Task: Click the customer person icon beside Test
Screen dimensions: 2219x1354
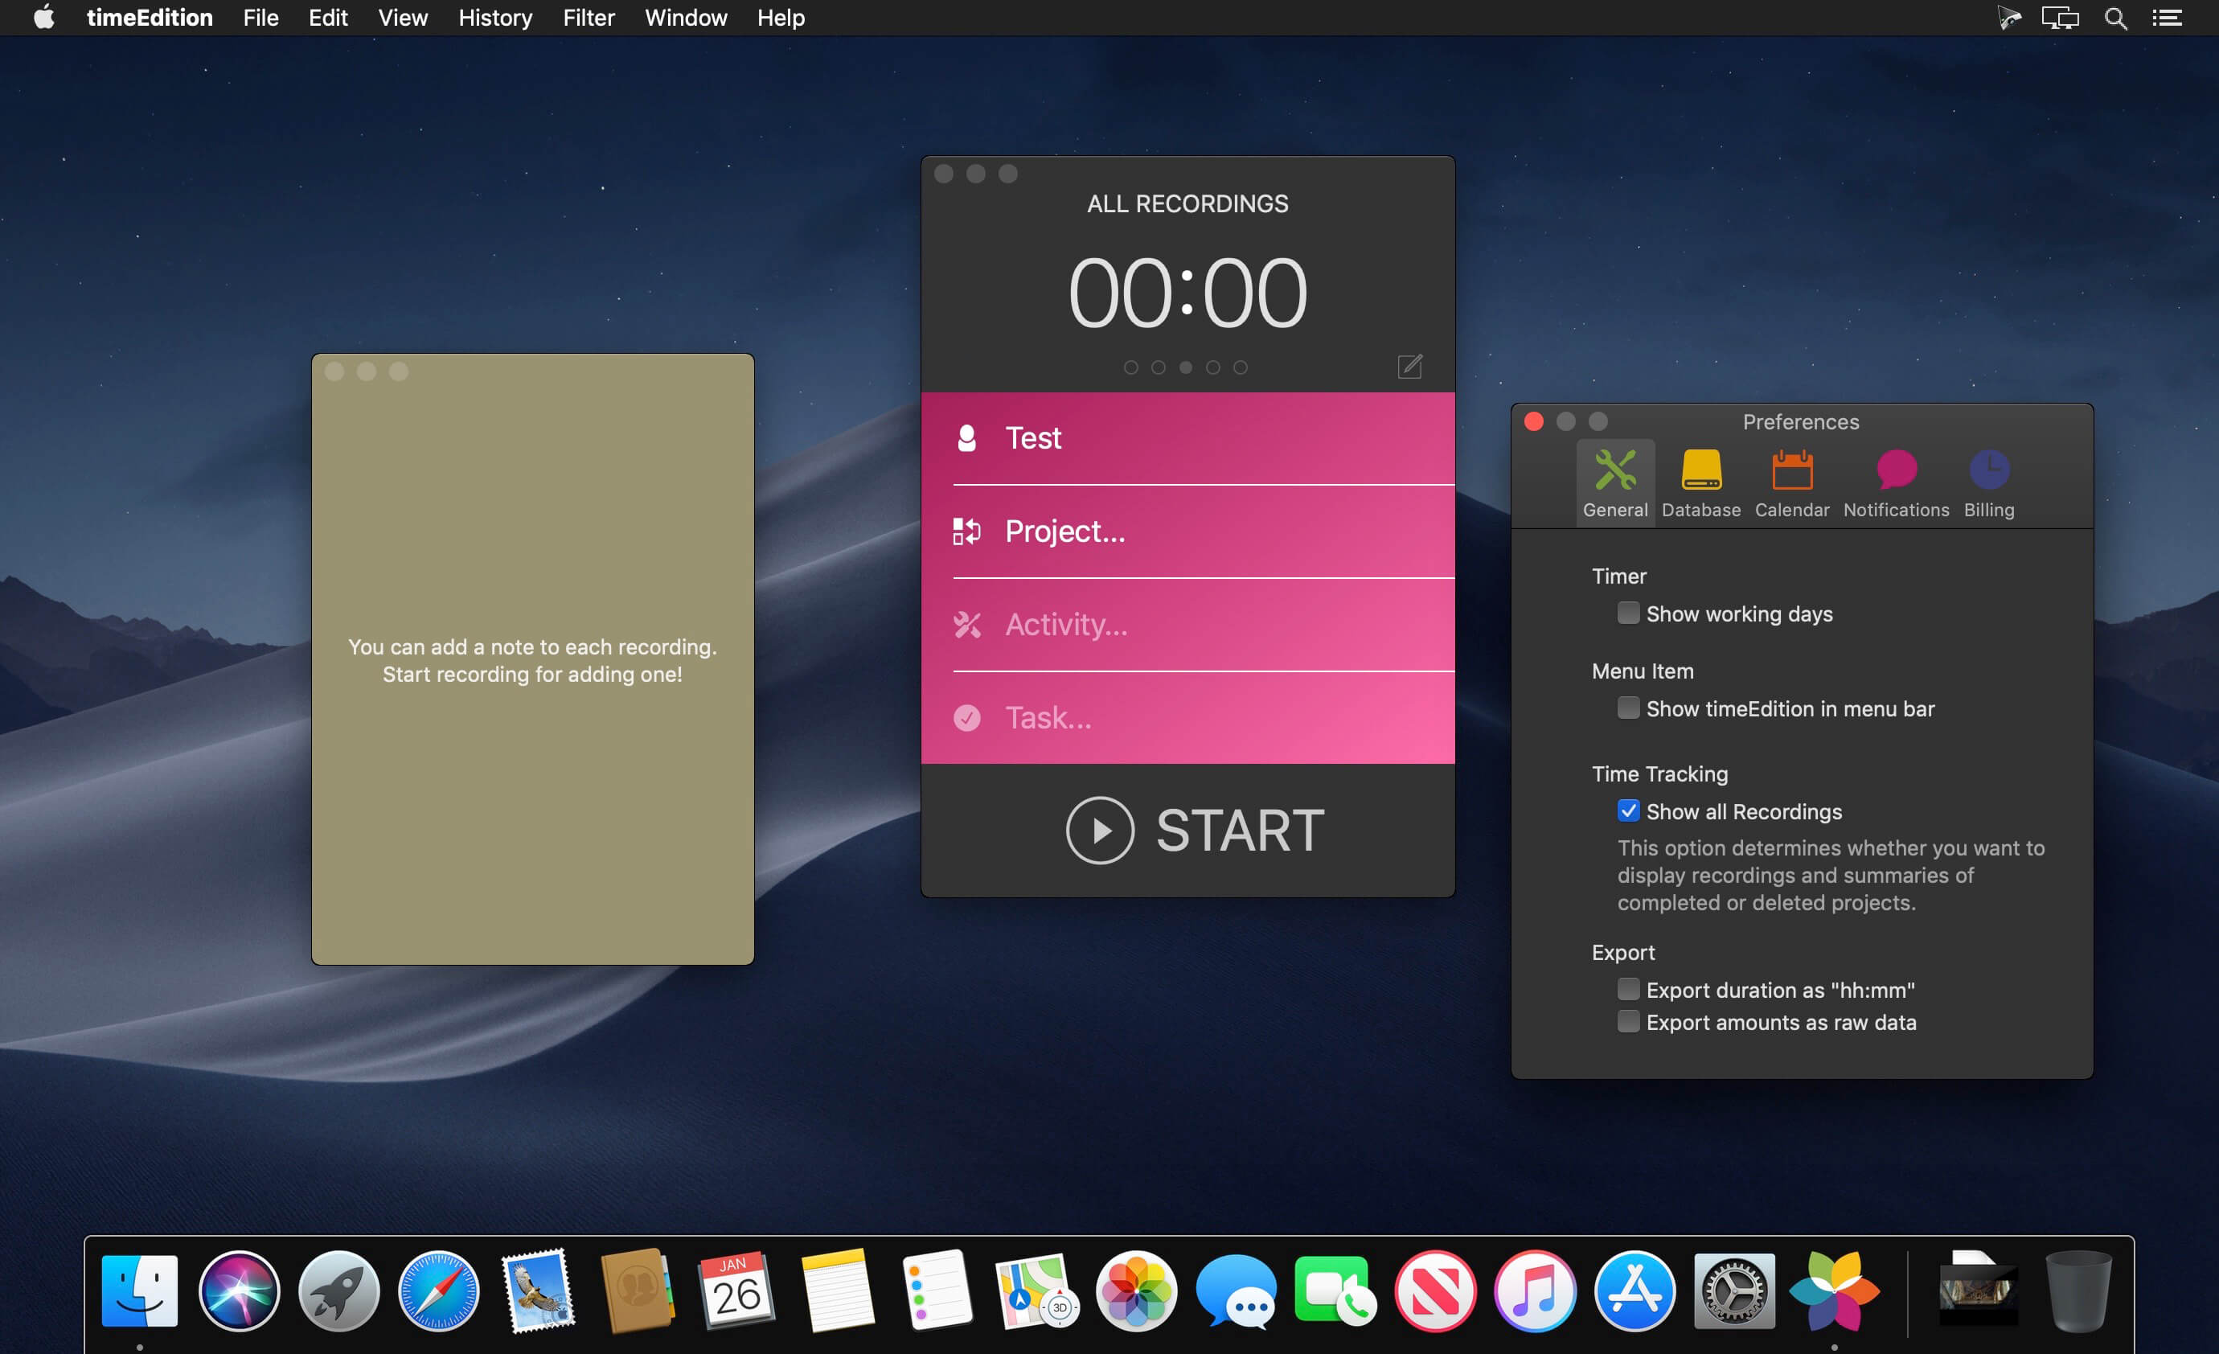Action: [x=966, y=438]
